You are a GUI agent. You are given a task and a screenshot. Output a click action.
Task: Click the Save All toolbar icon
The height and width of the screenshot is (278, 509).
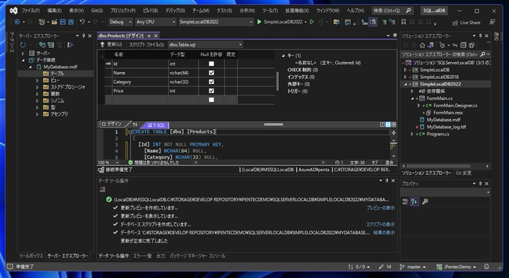70,22
